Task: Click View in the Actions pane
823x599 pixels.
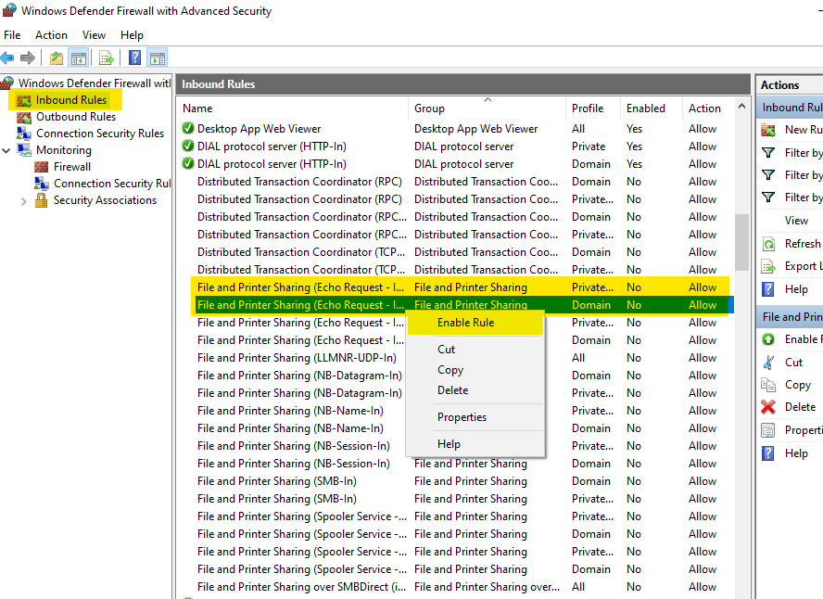Action: [796, 221]
